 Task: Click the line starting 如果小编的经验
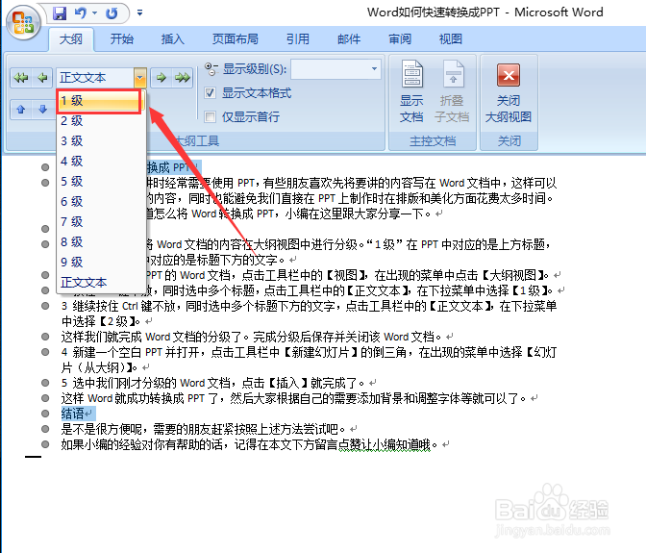[x=249, y=444]
